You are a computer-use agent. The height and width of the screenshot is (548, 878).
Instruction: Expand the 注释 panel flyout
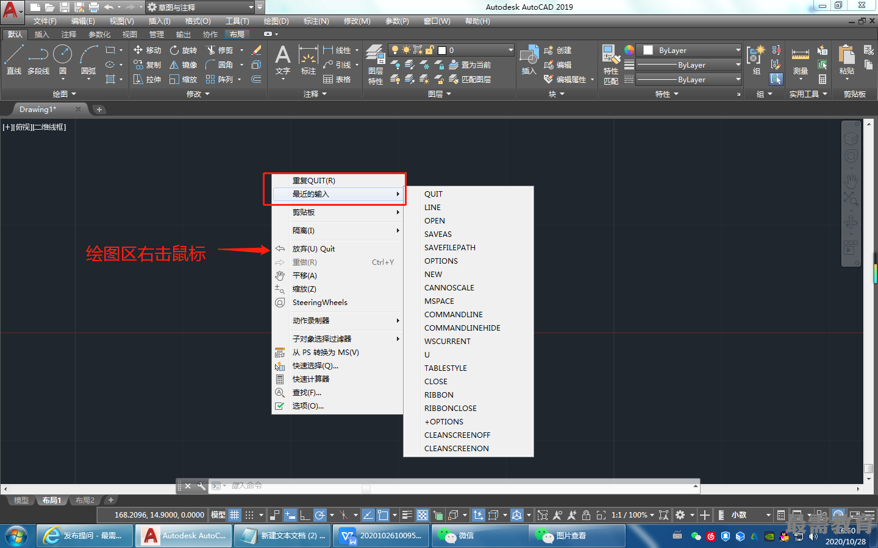[x=315, y=94]
